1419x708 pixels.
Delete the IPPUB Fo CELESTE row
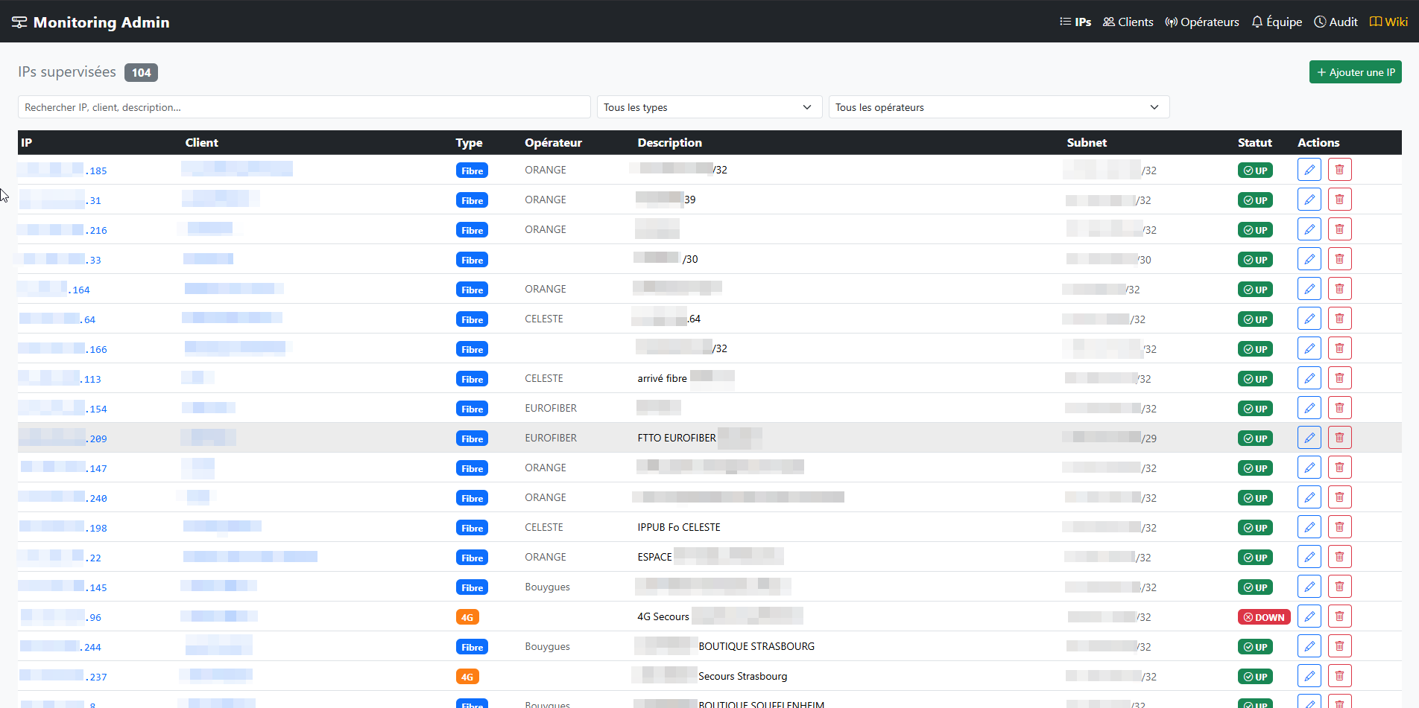(x=1339, y=527)
